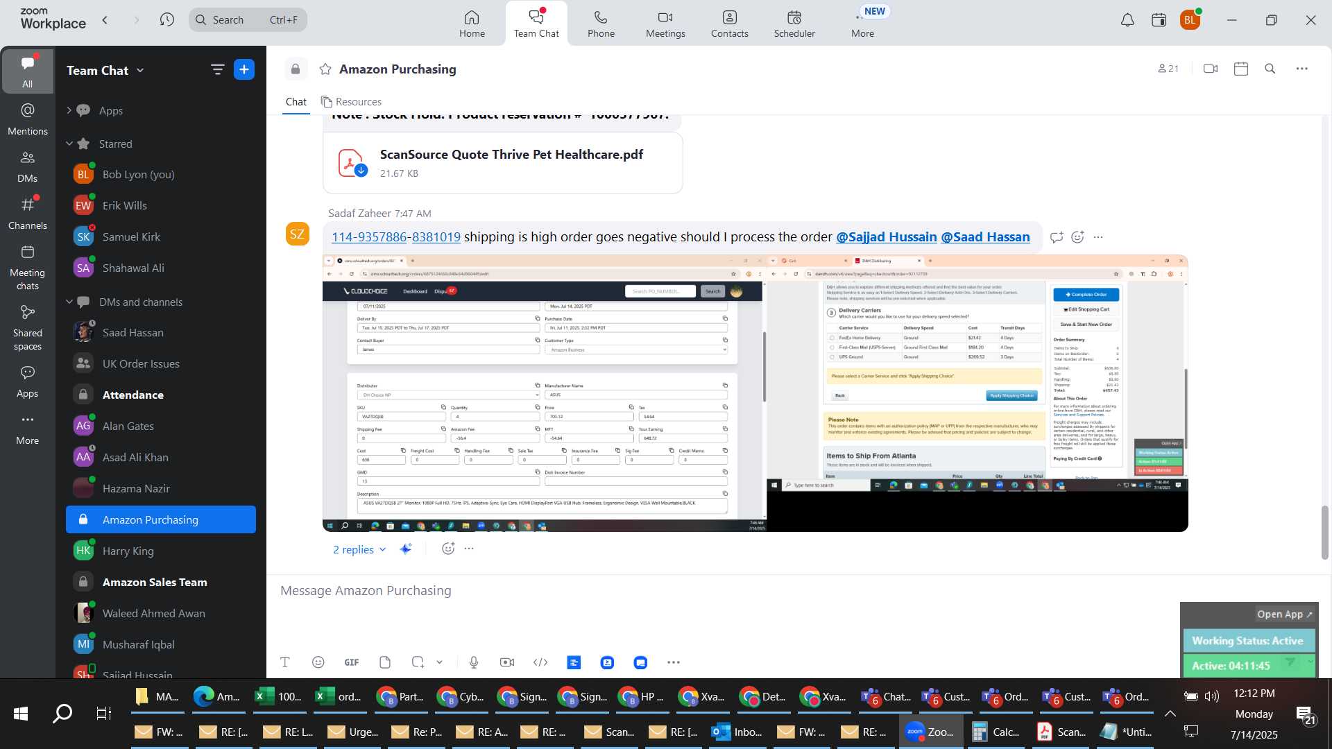
Task: Star the Amazon Purchasing channel
Action: (325, 69)
